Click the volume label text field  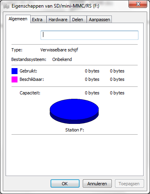tap(90, 35)
